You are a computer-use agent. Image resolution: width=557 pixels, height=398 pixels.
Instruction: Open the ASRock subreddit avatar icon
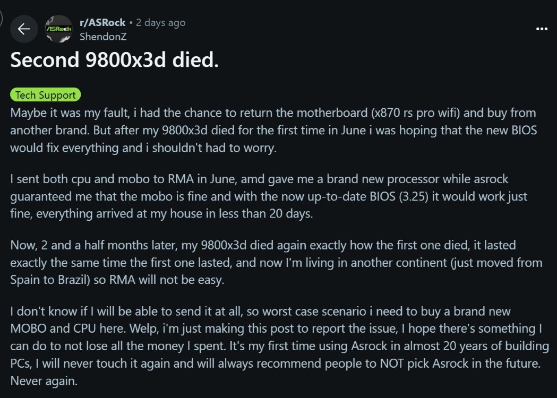pyautogui.click(x=59, y=30)
